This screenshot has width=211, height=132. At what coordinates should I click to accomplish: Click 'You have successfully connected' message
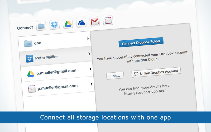tap(142, 57)
